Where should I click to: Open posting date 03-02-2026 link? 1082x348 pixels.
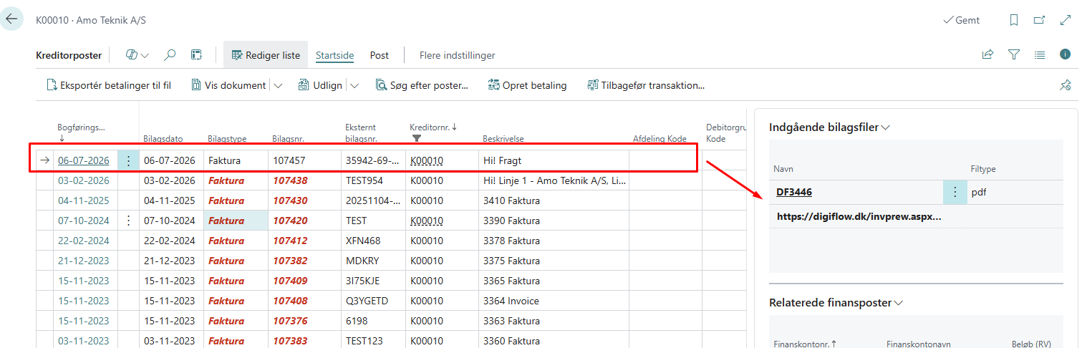click(x=84, y=180)
